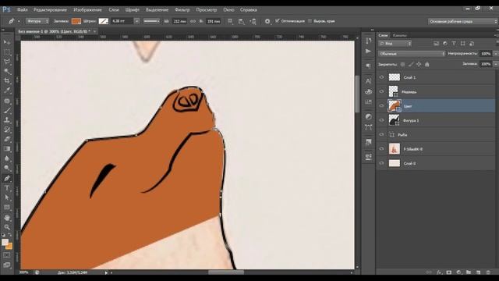Open the Фильтр menu
This screenshot has width=499, height=281.
coord(182,10)
